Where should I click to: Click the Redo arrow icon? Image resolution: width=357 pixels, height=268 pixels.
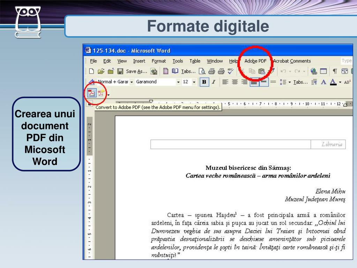pyautogui.click(x=297, y=71)
